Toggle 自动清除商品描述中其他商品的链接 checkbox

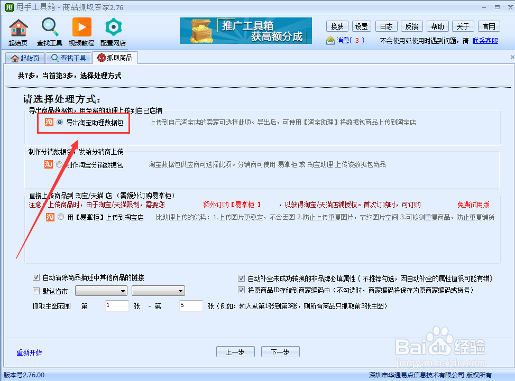pos(36,277)
